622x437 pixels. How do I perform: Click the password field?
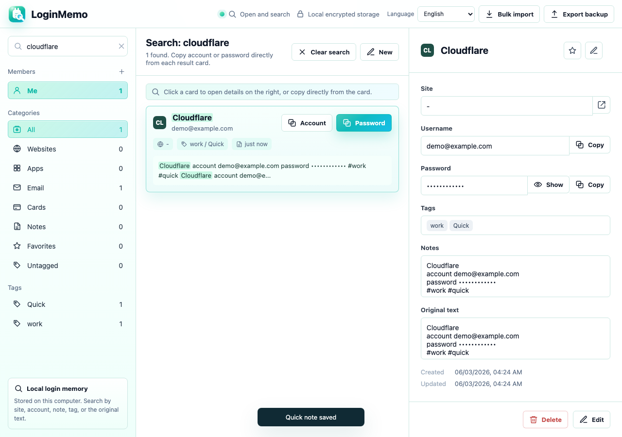coord(474,185)
